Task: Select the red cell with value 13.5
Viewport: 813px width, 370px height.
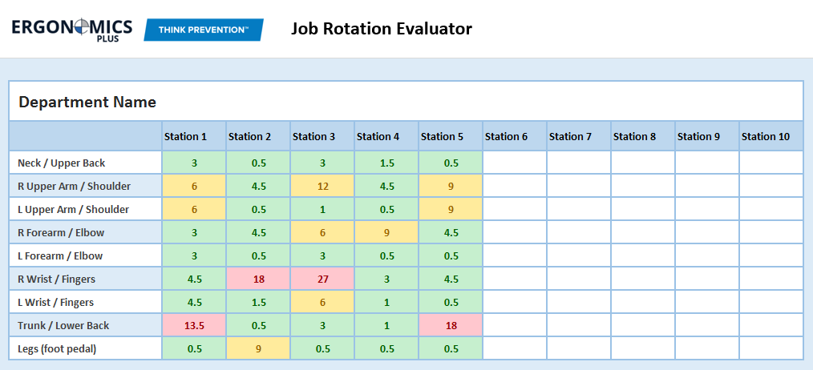Action: [194, 325]
